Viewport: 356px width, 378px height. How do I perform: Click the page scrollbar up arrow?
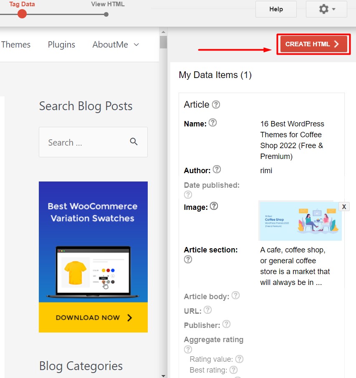coord(163,32)
